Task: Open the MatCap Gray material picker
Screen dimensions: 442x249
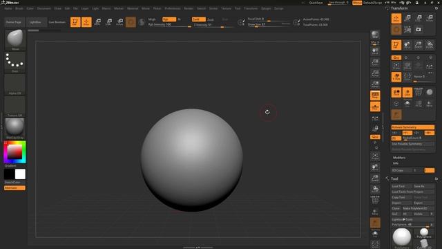Action: [15, 129]
